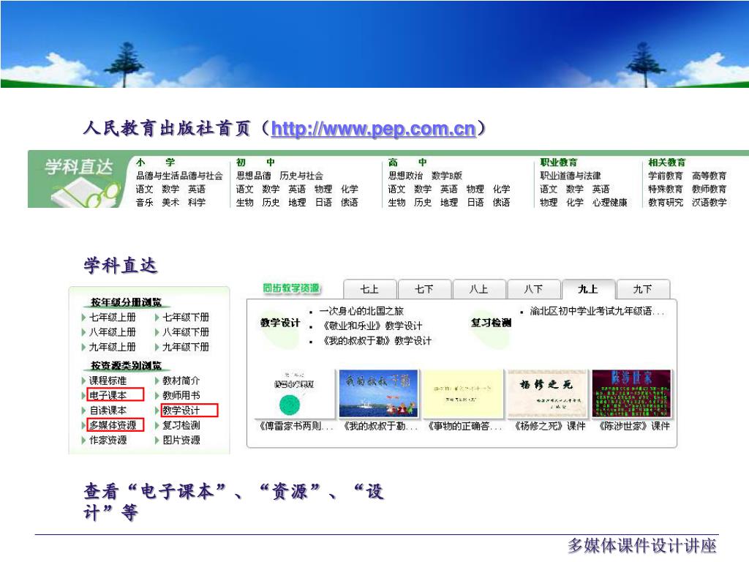Open the www.pep.com.cn hyperlink

[373, 129]
